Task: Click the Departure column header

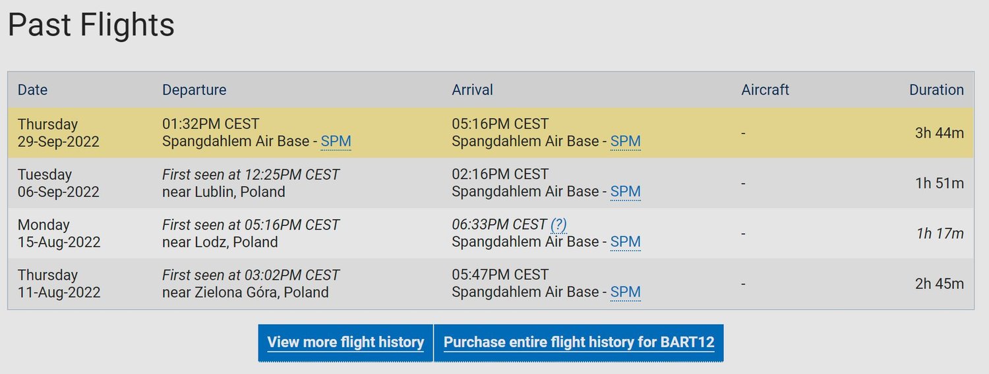Action: click(x=194, y=90)
